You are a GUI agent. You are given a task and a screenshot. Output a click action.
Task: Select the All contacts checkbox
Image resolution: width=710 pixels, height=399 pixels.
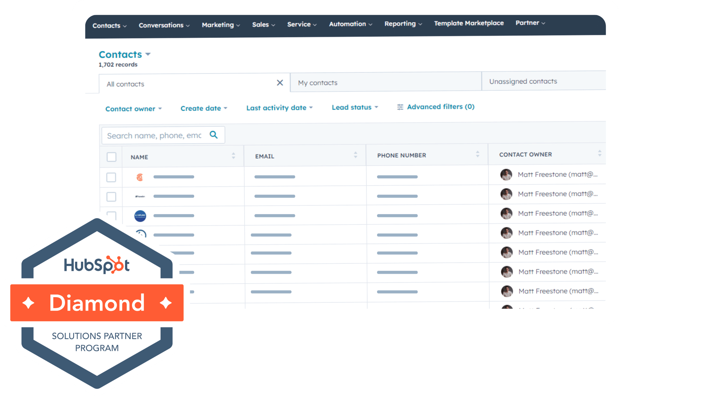pos(111,155)
